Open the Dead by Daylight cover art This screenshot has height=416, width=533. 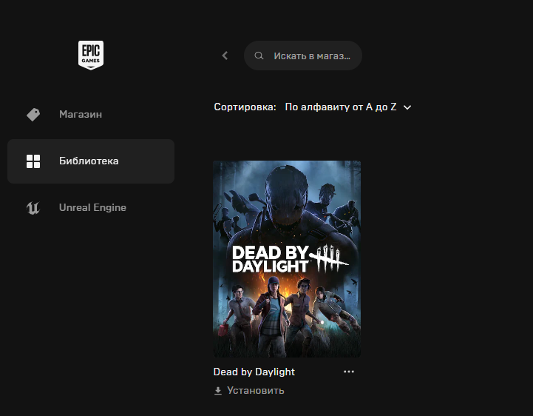(287, 259)
